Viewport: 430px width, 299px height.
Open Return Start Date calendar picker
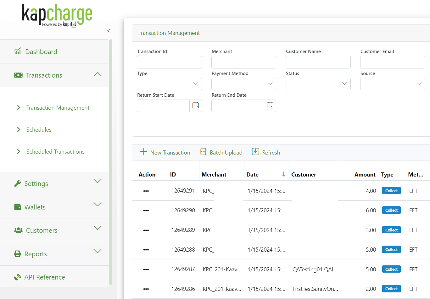195,106
